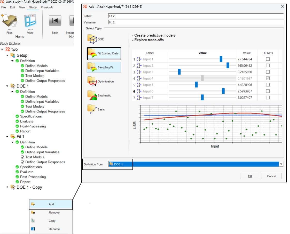Enable X Axis checkbox for Input 3
This screenshot has width=290, height=234.
268,72
